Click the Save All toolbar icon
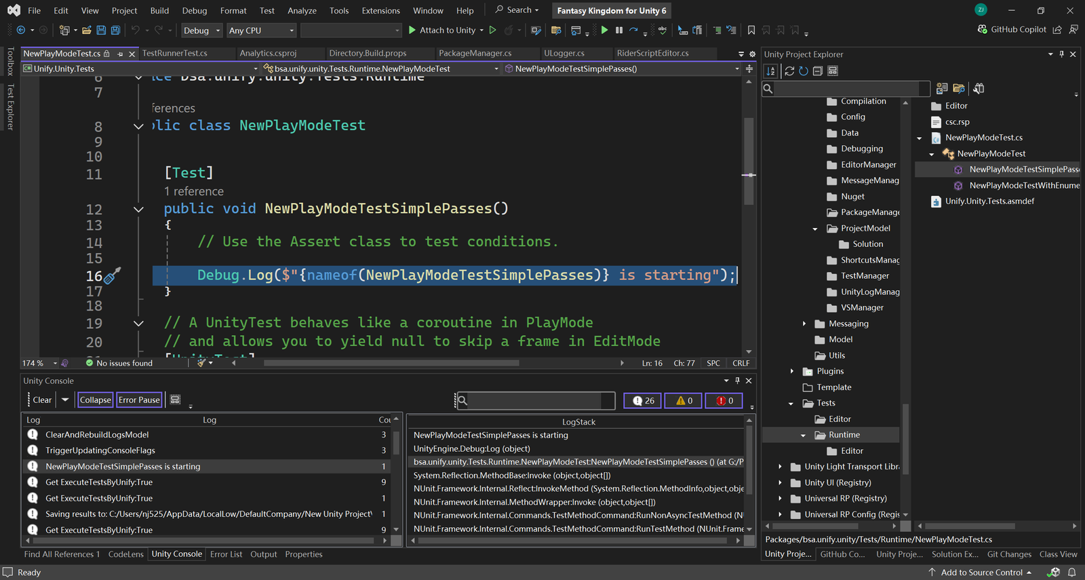The height and width of the screenshot is (580, 1085). (x=115, y=30)
